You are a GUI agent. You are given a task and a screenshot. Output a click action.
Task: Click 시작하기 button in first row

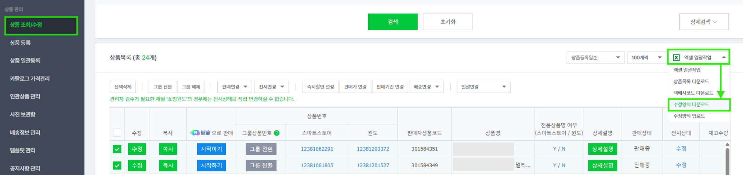pos(211,149)
